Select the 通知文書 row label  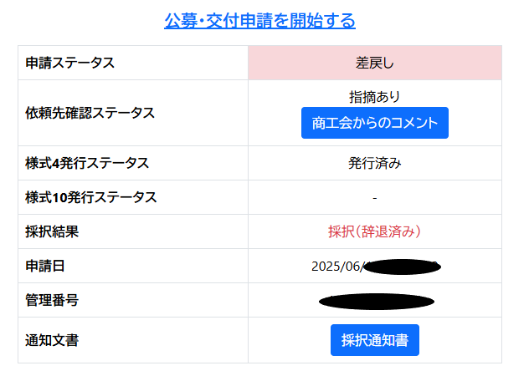[x=52, y=340]
